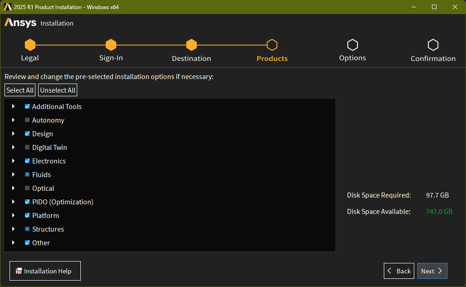
Task: Click the Confirmation step hexagon icon
Action: coord(433,45)
